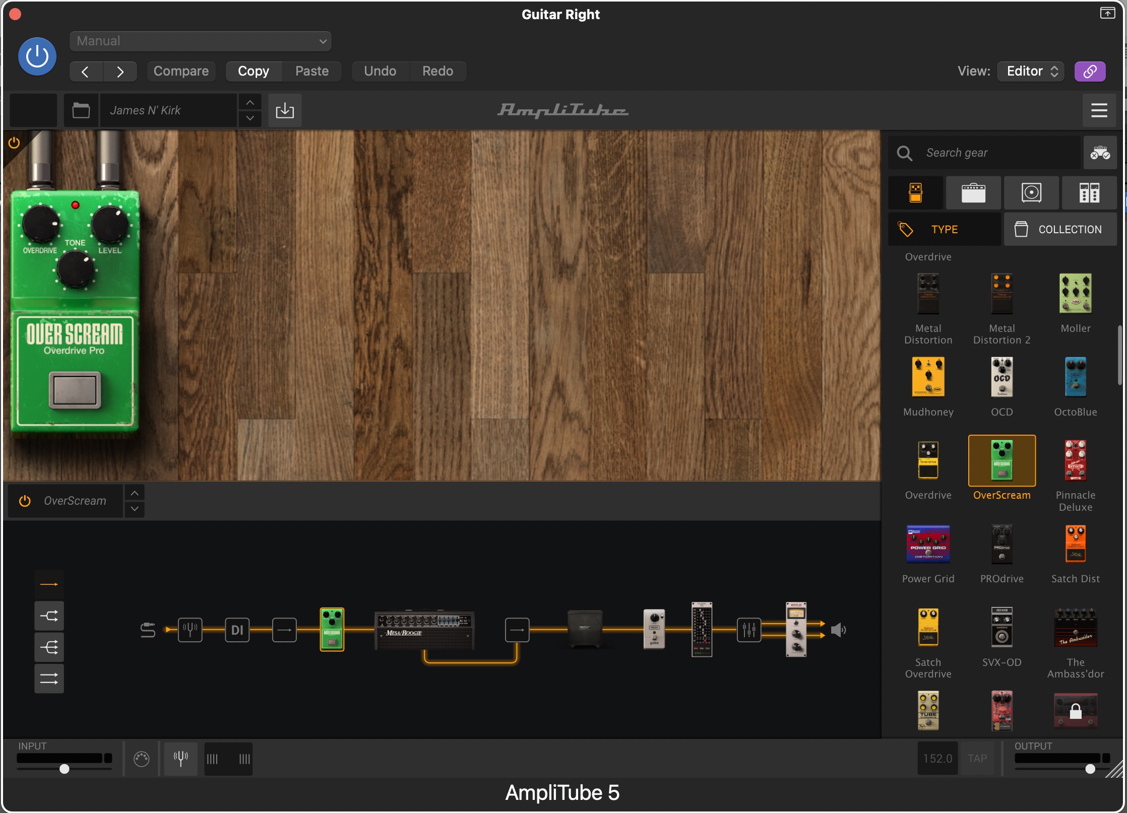Image resolution: width=1127 pixels, height=813 pixels.
Task: Select the parallel dual routing icon
Action: [x=49, y=679]
